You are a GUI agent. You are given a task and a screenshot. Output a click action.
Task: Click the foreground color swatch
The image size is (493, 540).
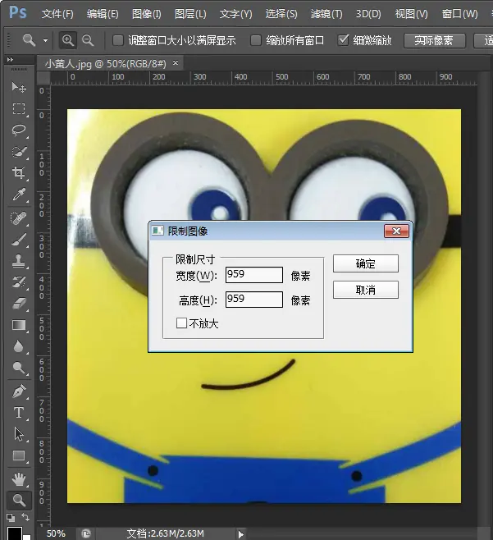point(15,533)
